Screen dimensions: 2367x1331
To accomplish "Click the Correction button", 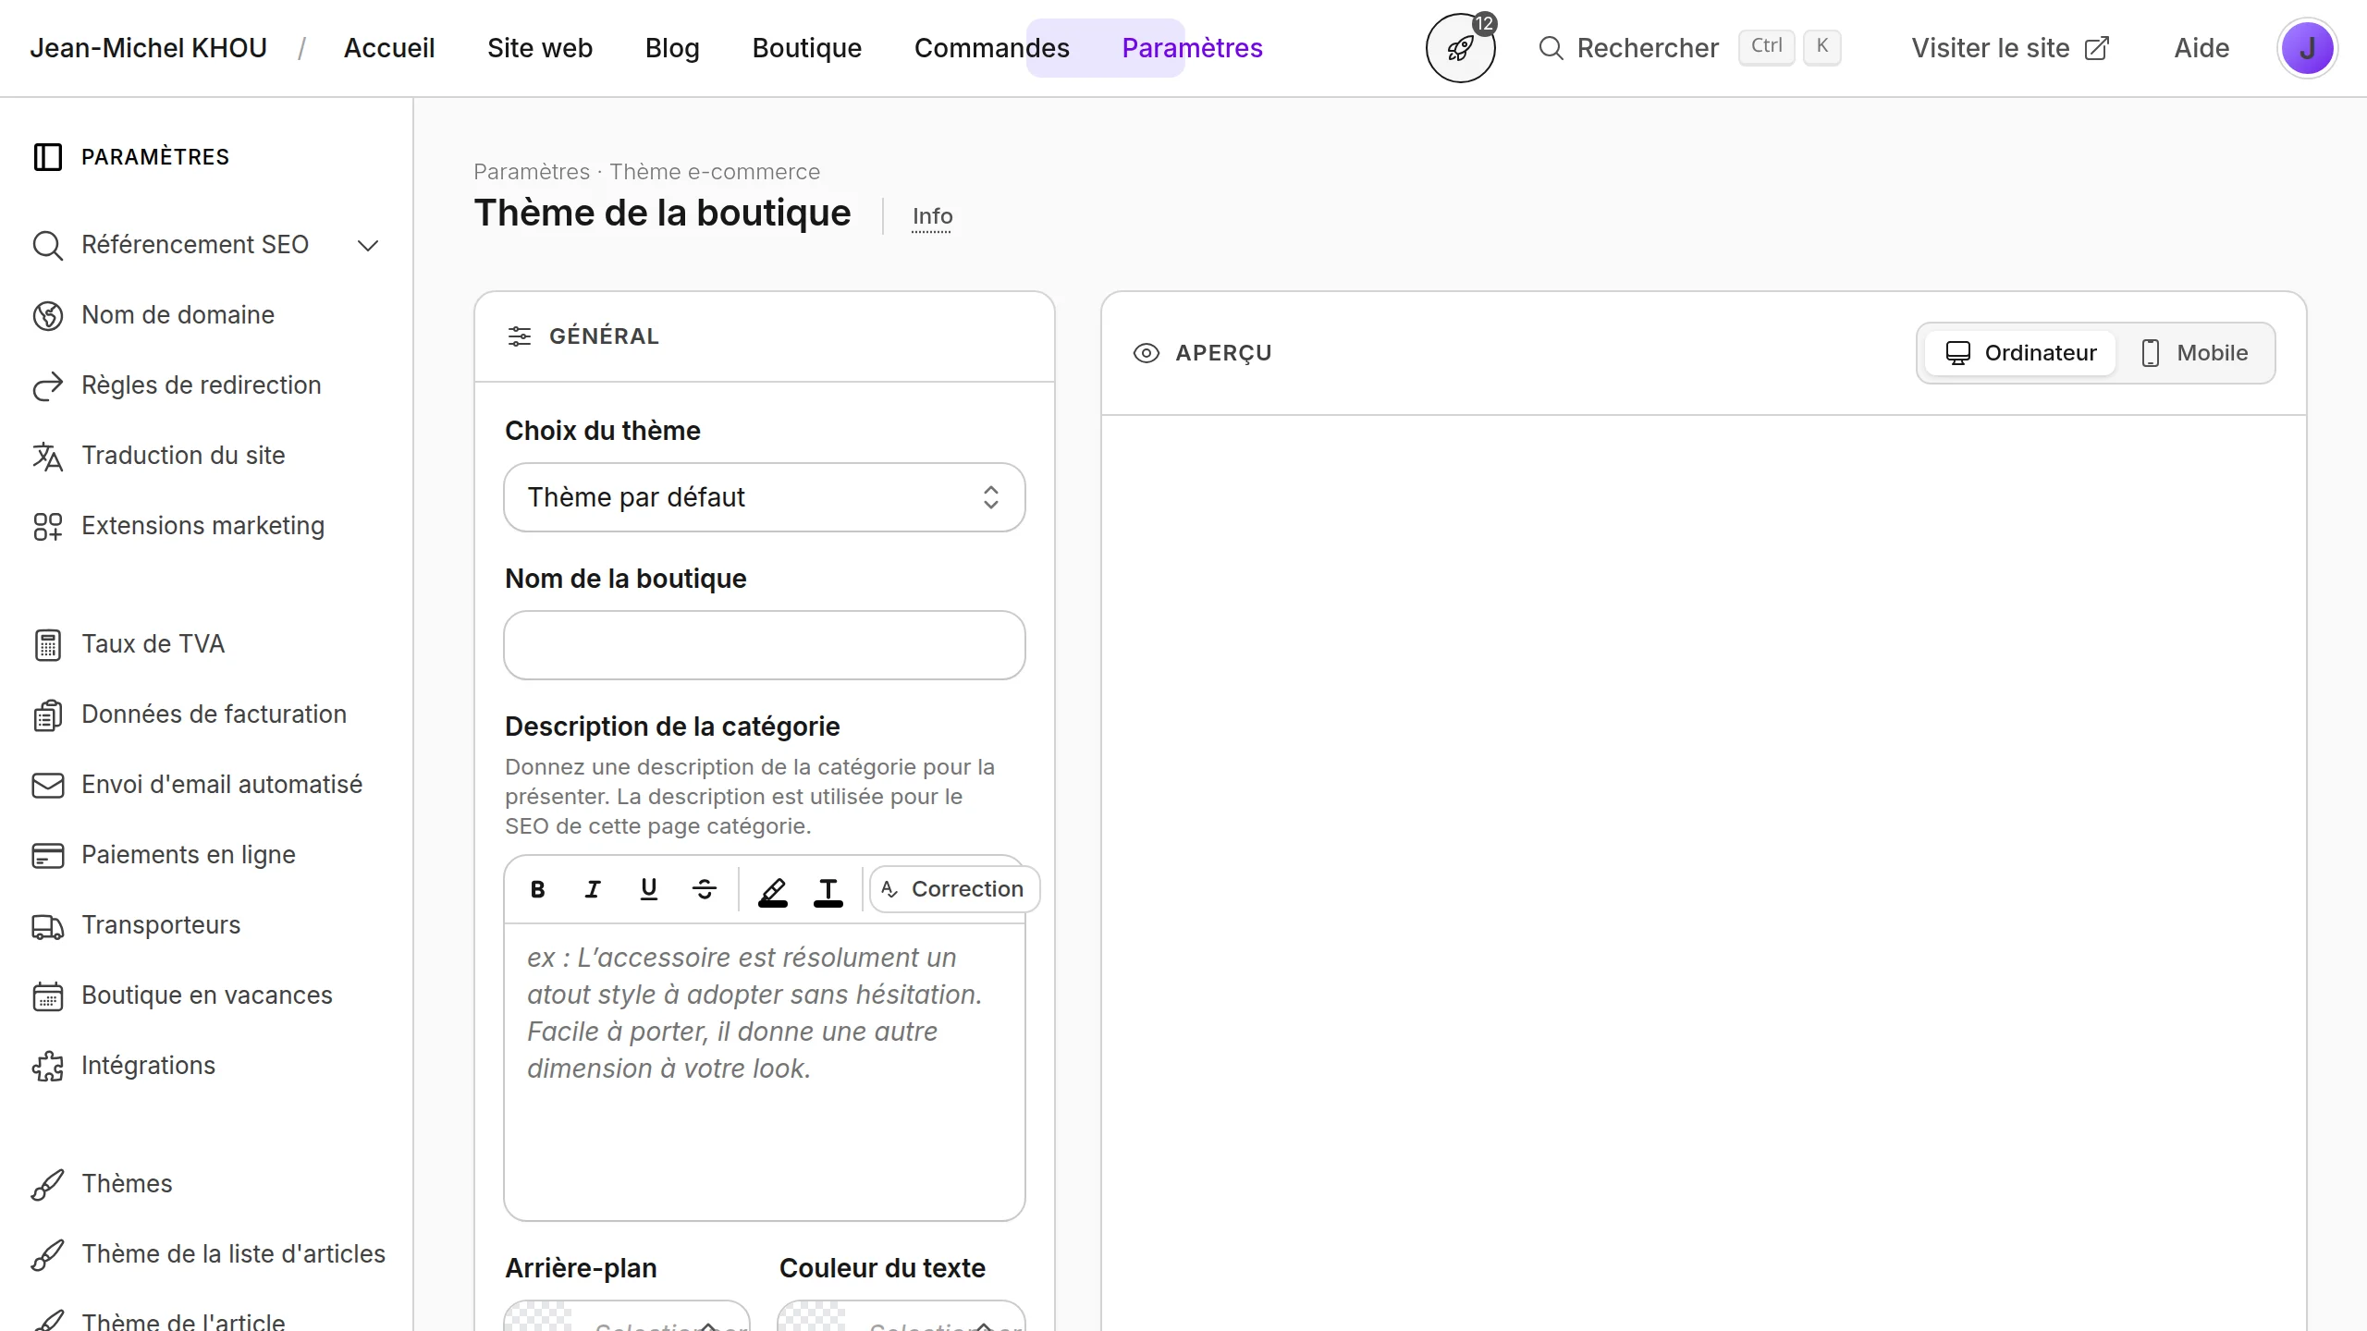I will [x=954, y=889].
